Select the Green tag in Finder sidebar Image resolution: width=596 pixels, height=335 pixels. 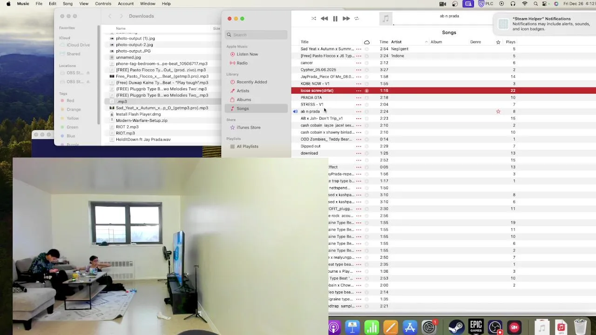click(x=68, y=127)
